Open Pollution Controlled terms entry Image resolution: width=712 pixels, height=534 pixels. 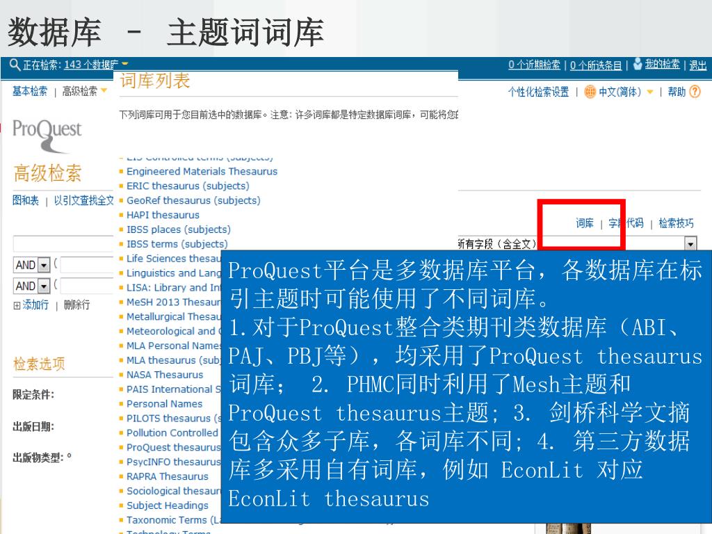point(172,432)
